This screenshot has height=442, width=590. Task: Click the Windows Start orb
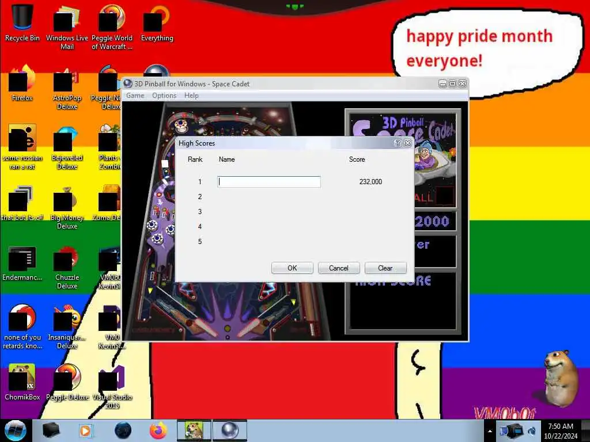[x=15, y=430]
